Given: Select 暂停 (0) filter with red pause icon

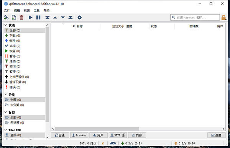Looking at the screenshot, I should coord(25,56).
